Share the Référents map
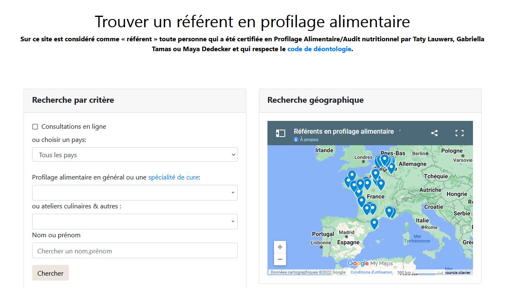 point(434,133)
